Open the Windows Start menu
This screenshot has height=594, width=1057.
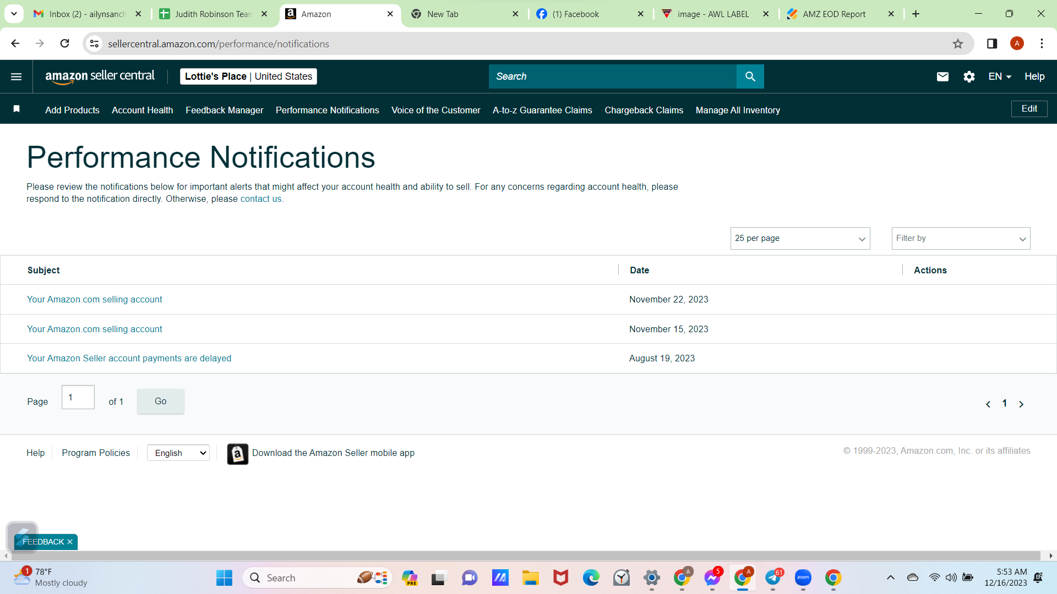224,577
